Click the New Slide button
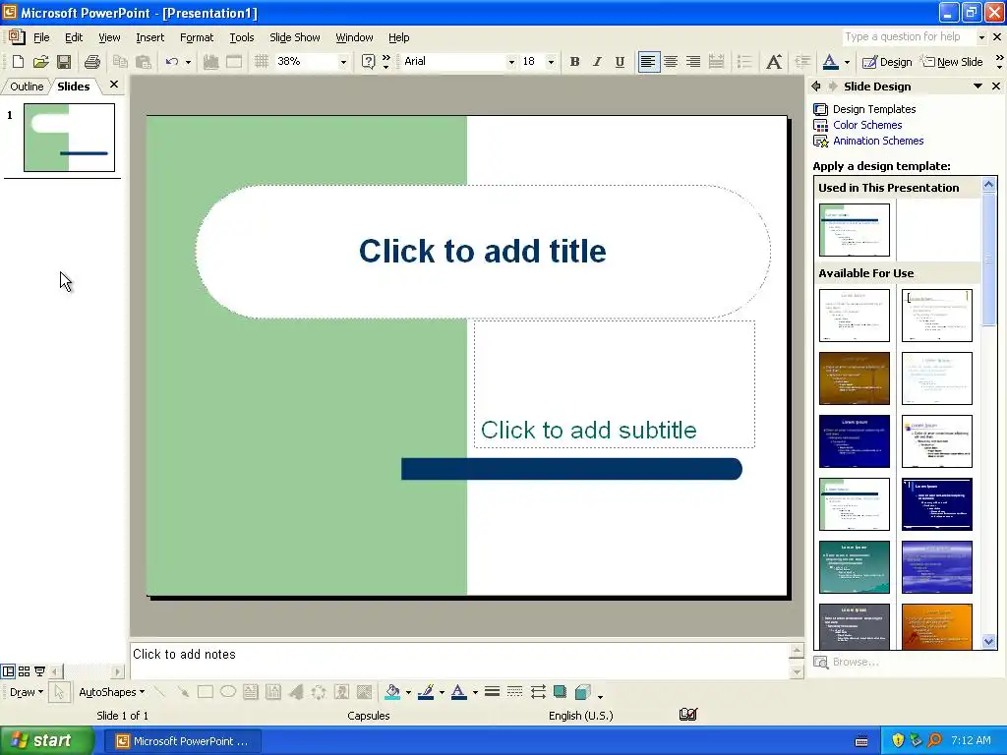 pyautogui.click(x=952, y=62)
